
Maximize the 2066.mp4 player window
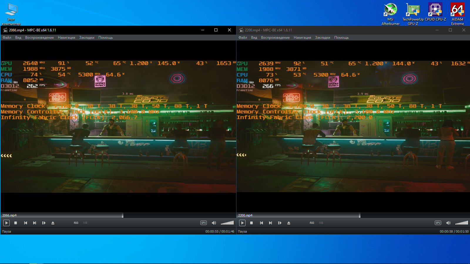216,30
